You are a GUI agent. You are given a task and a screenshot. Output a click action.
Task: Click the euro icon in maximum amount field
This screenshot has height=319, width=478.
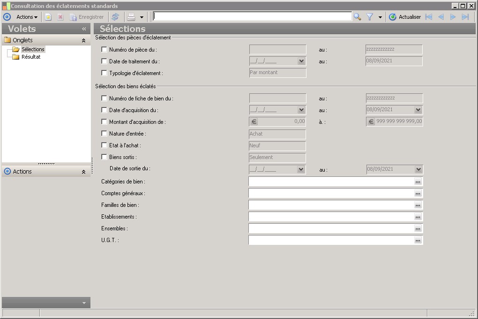click(x=371, y=122)
